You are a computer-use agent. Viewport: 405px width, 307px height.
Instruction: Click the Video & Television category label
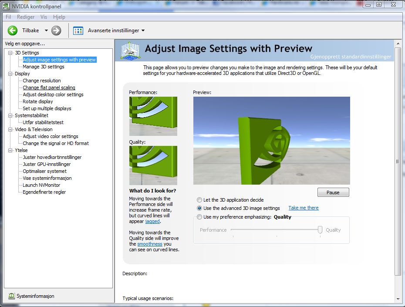pyautogui.click(x=34, y=129)
